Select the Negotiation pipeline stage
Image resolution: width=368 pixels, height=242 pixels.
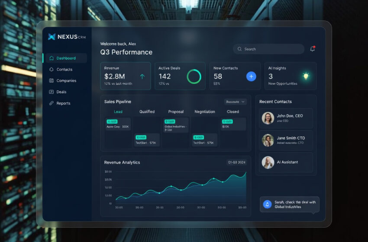[x=205, y=112]
